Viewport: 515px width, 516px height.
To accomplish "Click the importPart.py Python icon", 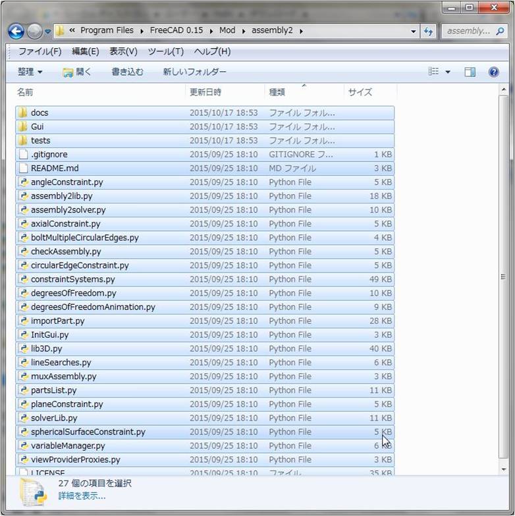I will pos(23,321).
